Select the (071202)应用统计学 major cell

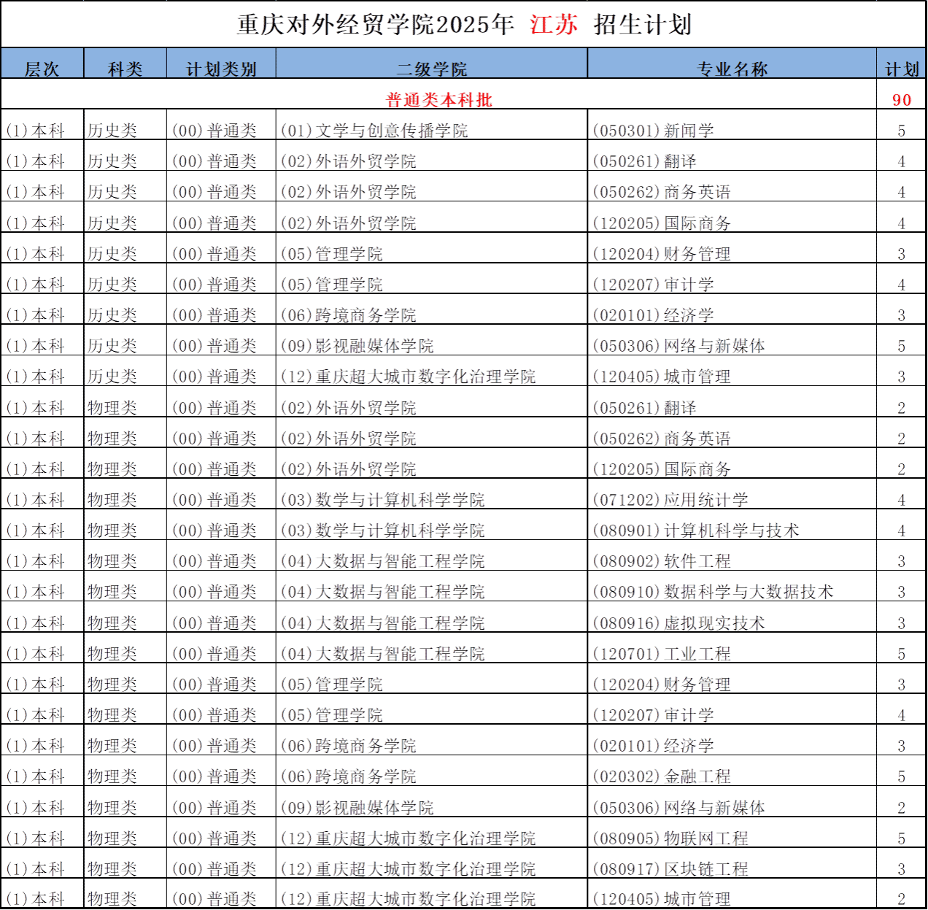click(670, 500)
